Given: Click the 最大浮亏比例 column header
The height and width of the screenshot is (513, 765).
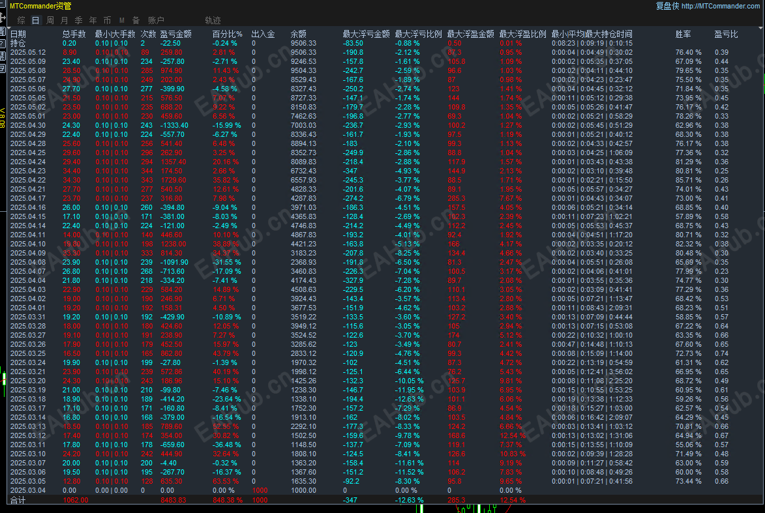Looking at the screenshot, I should pos(418,34).
